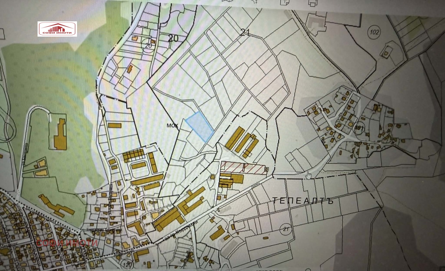Image resolution: width=445 pixels, height=271 pixels.
Task: Click the circled 21 marker near Тепеалтъ
Action: pos(286,229)
